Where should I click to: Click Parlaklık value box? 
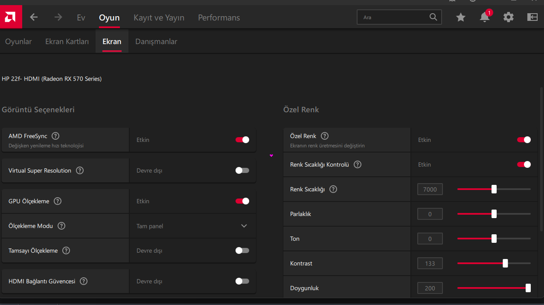pyautogui.click(x=430, y=214)
